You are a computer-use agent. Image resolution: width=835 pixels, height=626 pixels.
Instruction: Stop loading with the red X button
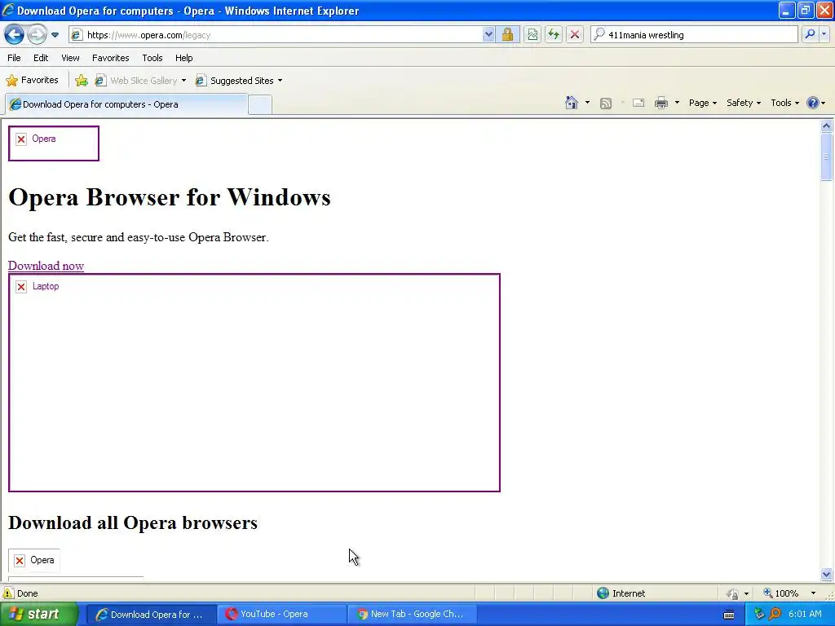(x=575, y=35)
